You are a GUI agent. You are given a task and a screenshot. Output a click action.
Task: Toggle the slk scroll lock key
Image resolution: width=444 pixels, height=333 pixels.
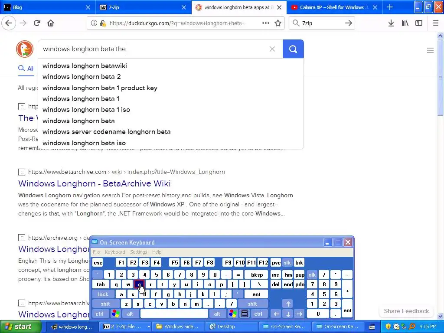click(287, 262)
